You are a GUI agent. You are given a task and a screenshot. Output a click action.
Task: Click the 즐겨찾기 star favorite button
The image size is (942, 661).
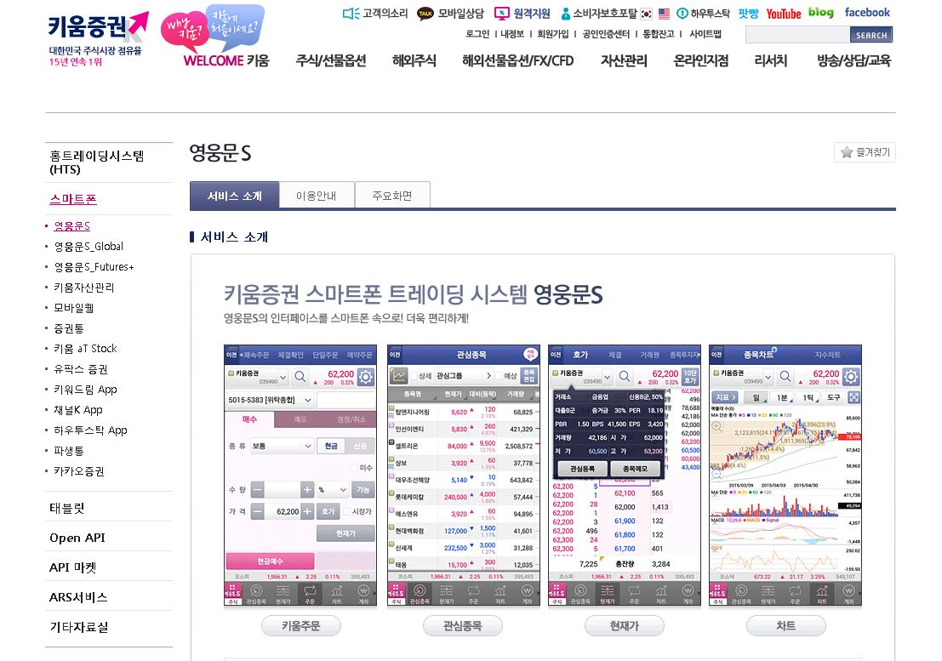(x=865, y=152)
